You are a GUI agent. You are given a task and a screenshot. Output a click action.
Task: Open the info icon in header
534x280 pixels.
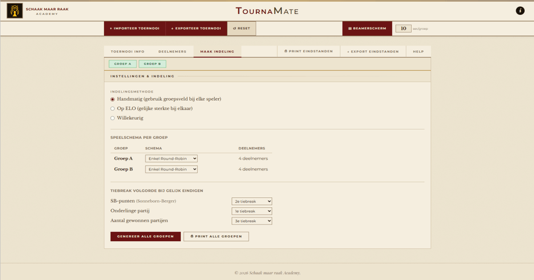520,11
